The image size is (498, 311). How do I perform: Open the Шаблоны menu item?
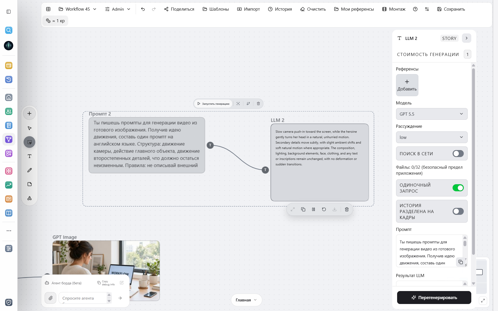coord(216,9)
